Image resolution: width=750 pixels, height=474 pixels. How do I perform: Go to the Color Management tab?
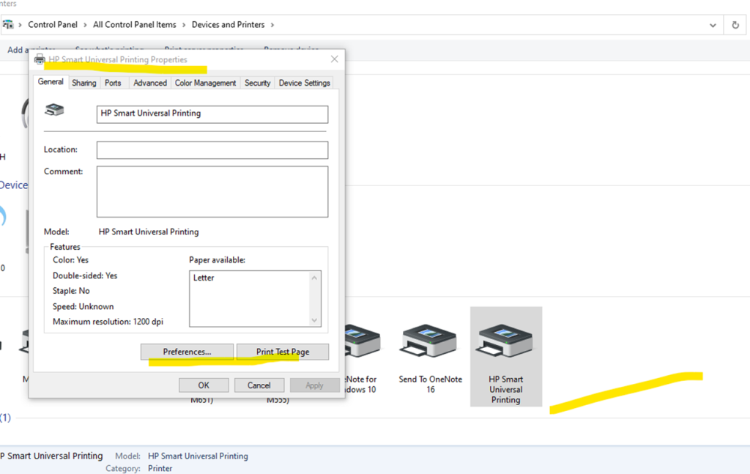[x=205, y=83]
